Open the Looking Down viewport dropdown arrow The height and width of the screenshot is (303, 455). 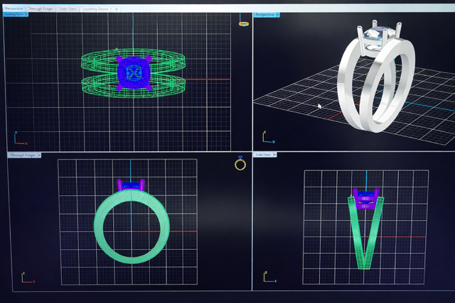point(26,14)
